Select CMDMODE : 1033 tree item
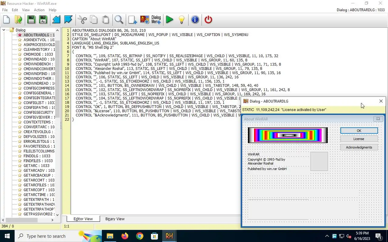 click(38, 54)
